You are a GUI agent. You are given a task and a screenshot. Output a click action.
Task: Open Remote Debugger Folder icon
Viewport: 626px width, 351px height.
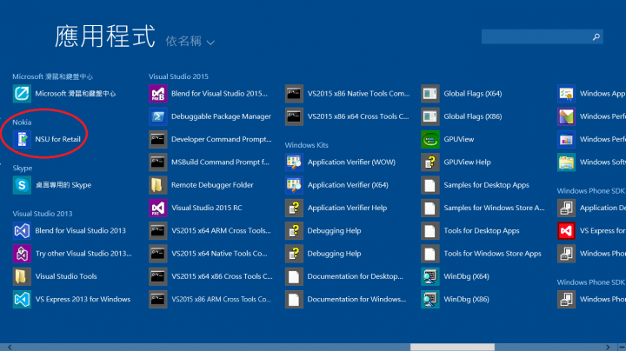coord(158,185)
